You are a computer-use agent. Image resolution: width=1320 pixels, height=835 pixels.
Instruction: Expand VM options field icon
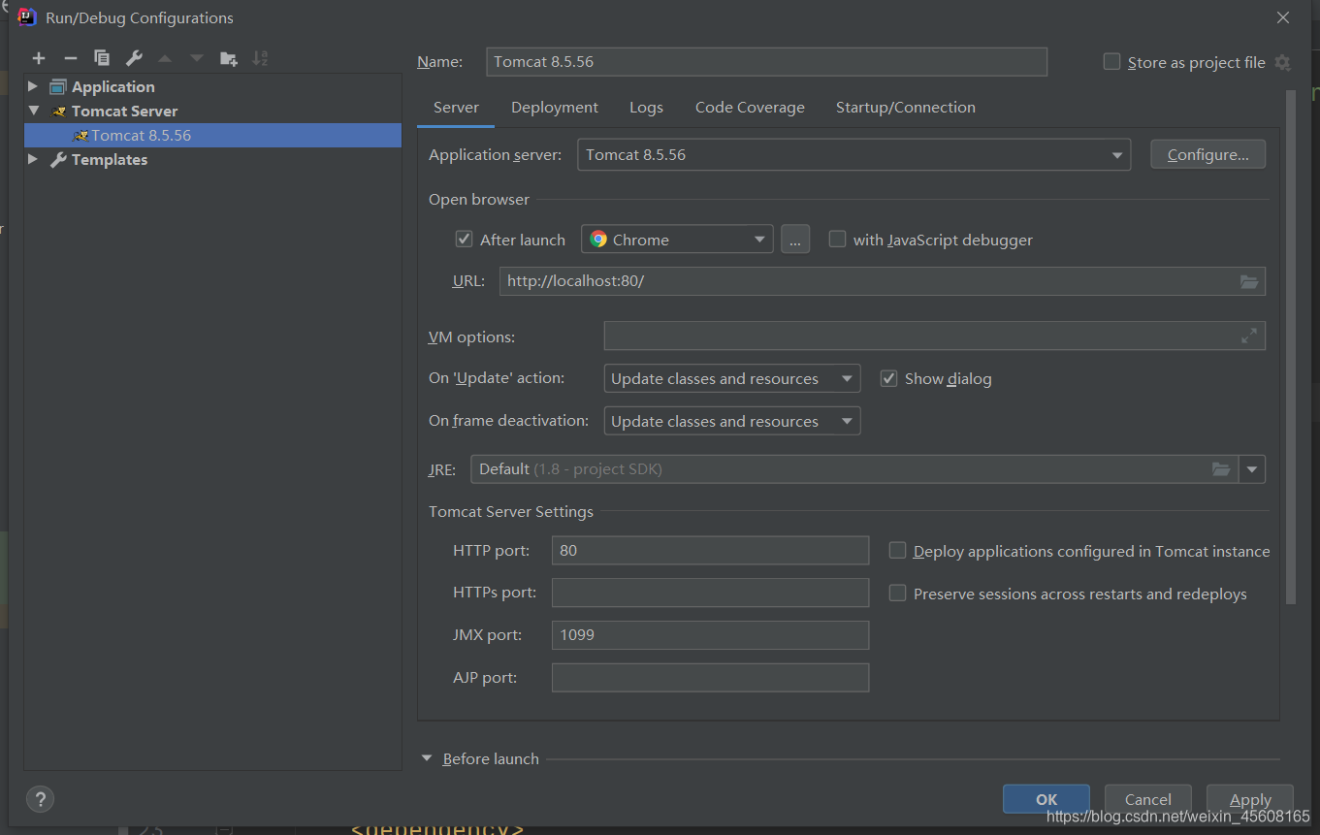click(1249, 337)
